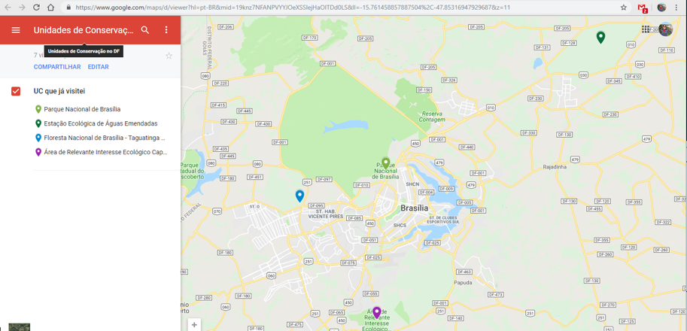Click the dark green pin at top right
Image resolution: width=687 pixels, height=331 pixels.
(x=600, y=37)
